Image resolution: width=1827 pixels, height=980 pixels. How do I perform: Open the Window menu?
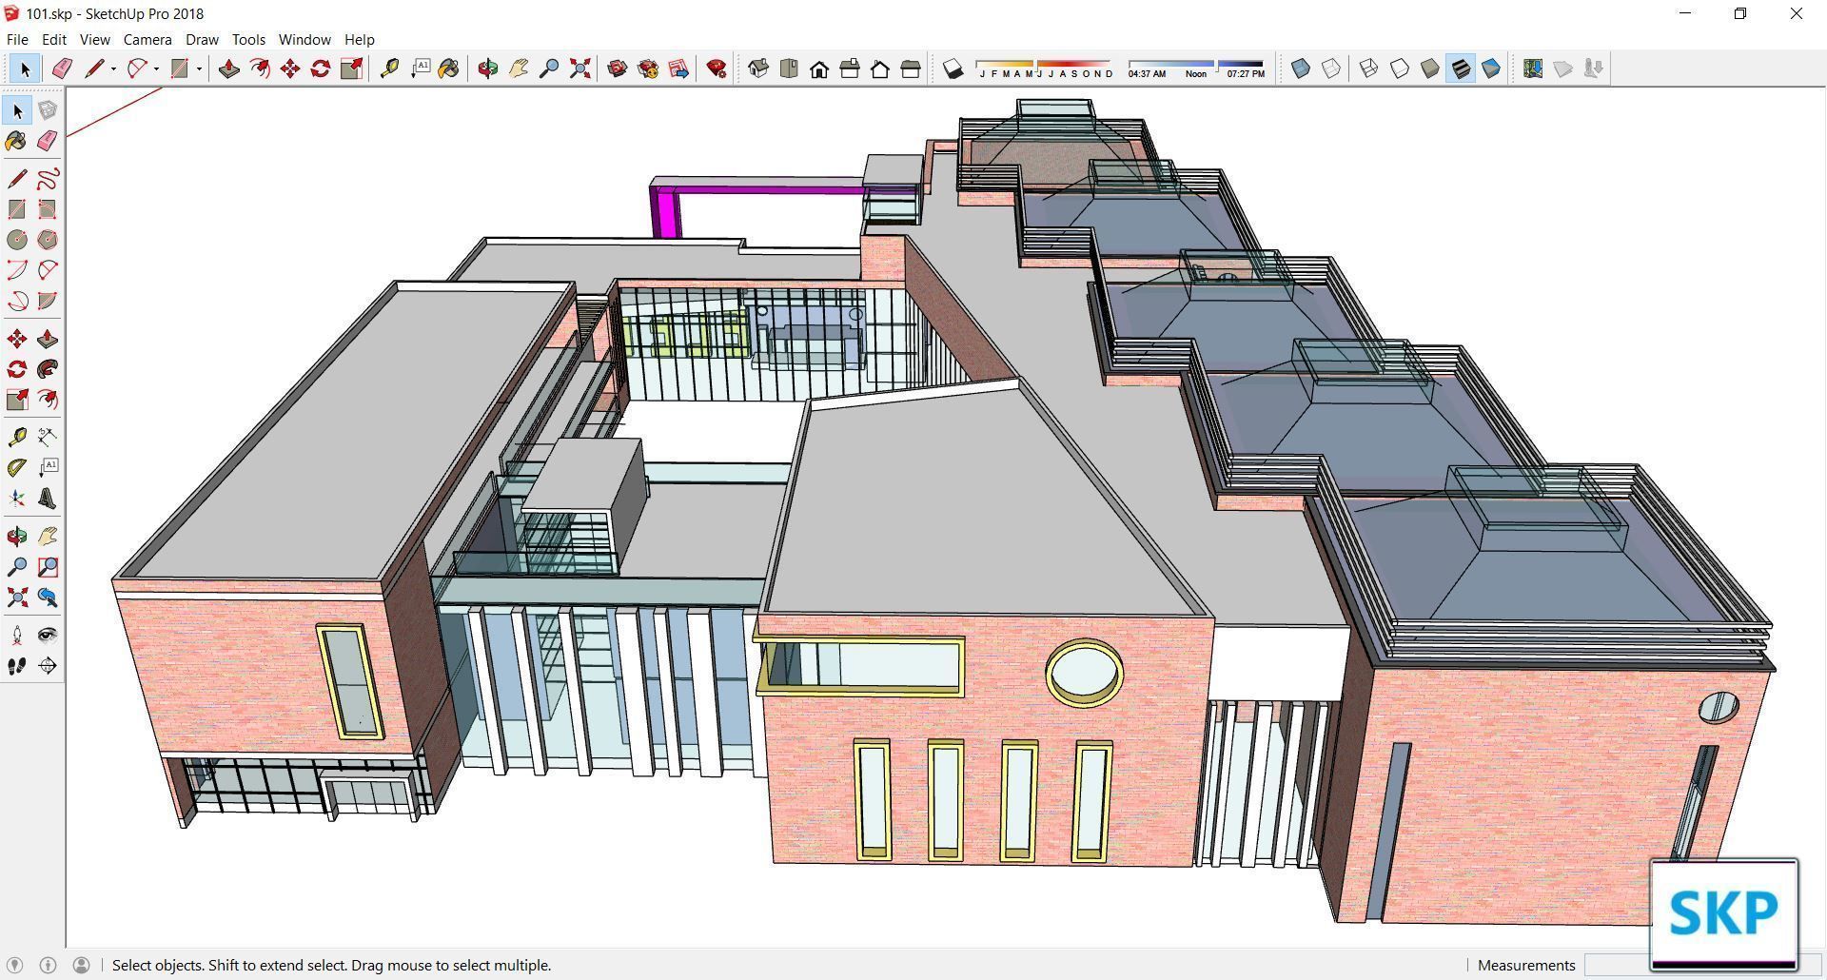[x=304, y=40]
